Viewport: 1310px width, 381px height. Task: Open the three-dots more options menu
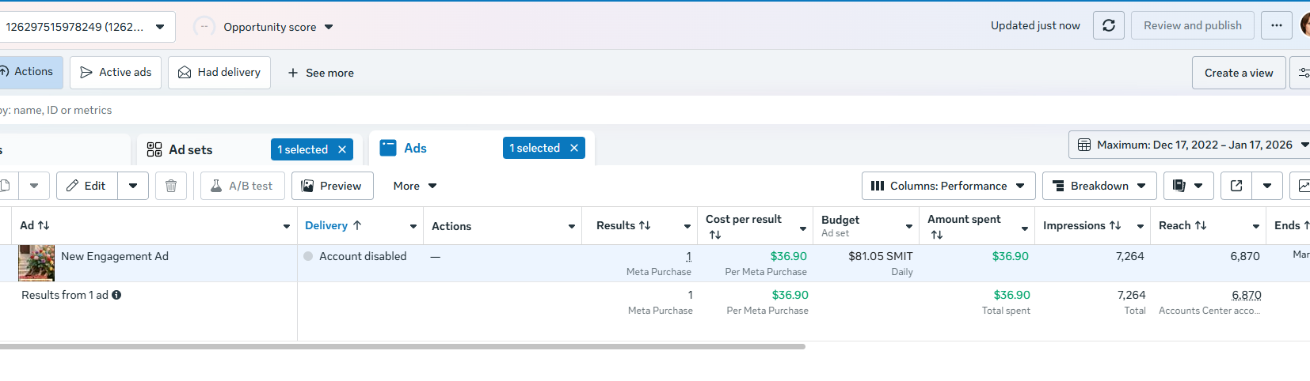1277,25
